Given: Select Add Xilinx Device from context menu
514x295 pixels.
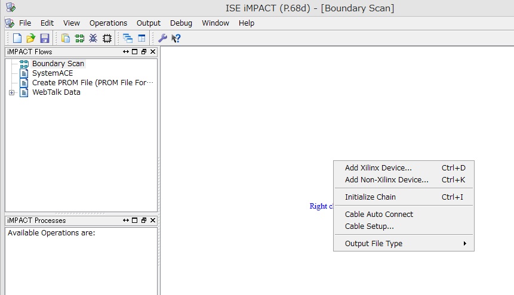Looking at the screenshot, I should [378, 167].
